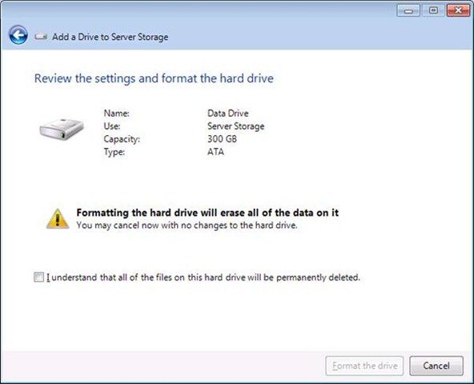Click the Format the drive button
Viewport: 474px width, 384px height.
pos(364,366)
